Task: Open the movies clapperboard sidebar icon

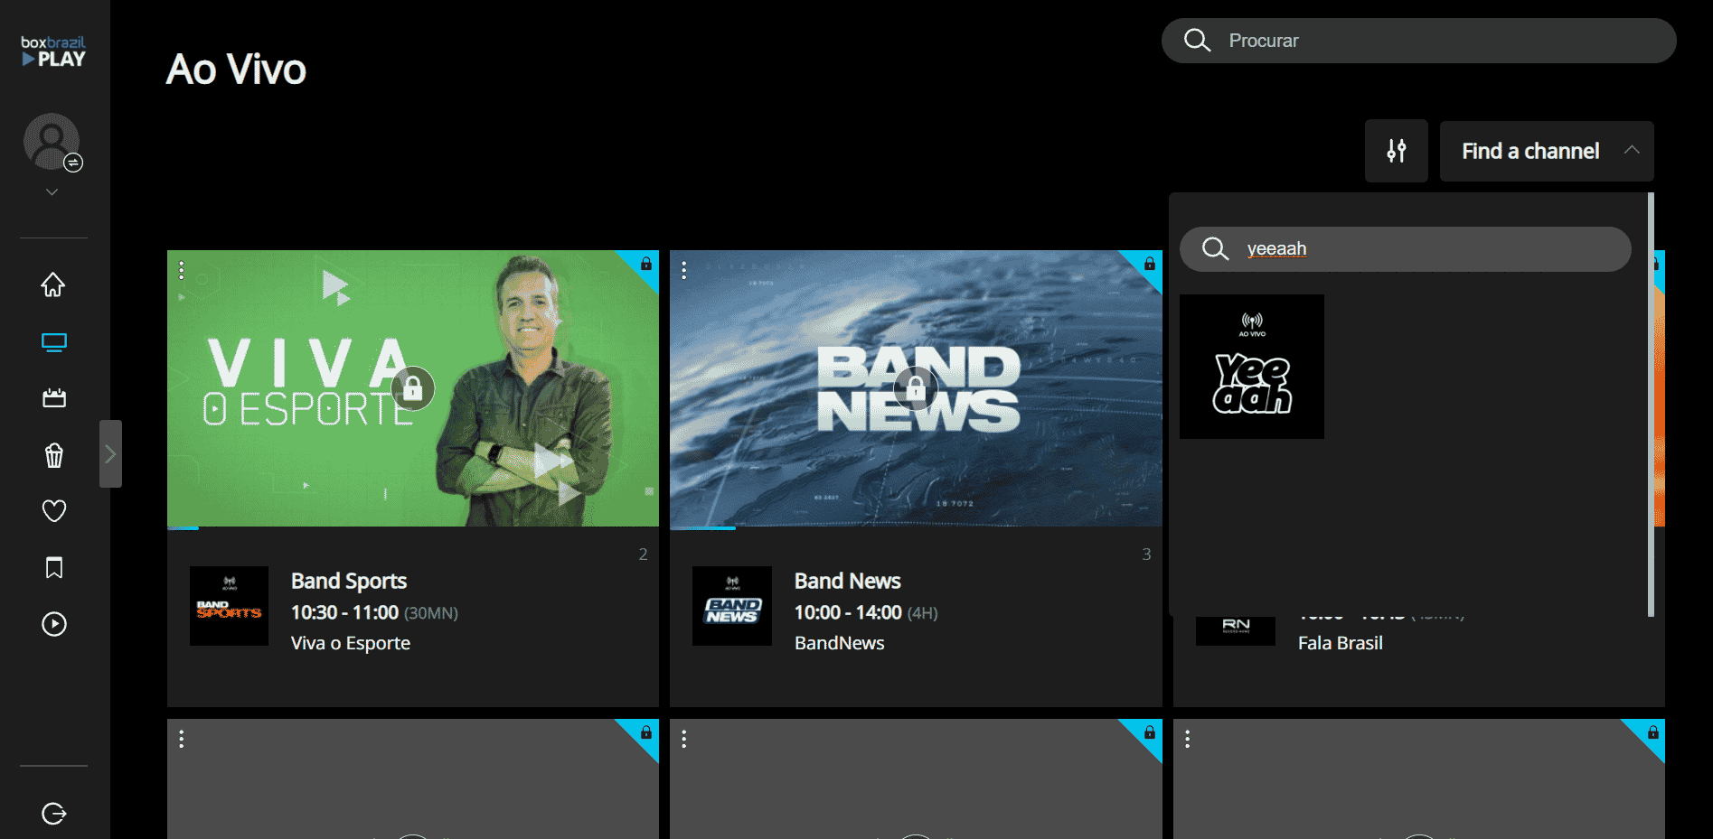Action: point(53,398)
